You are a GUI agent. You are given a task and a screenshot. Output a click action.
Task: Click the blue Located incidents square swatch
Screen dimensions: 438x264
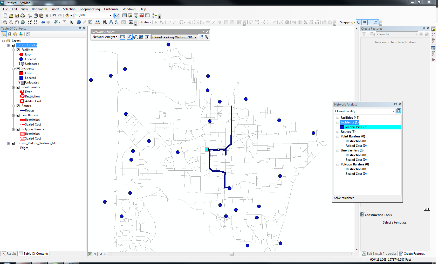click(22, 78)
